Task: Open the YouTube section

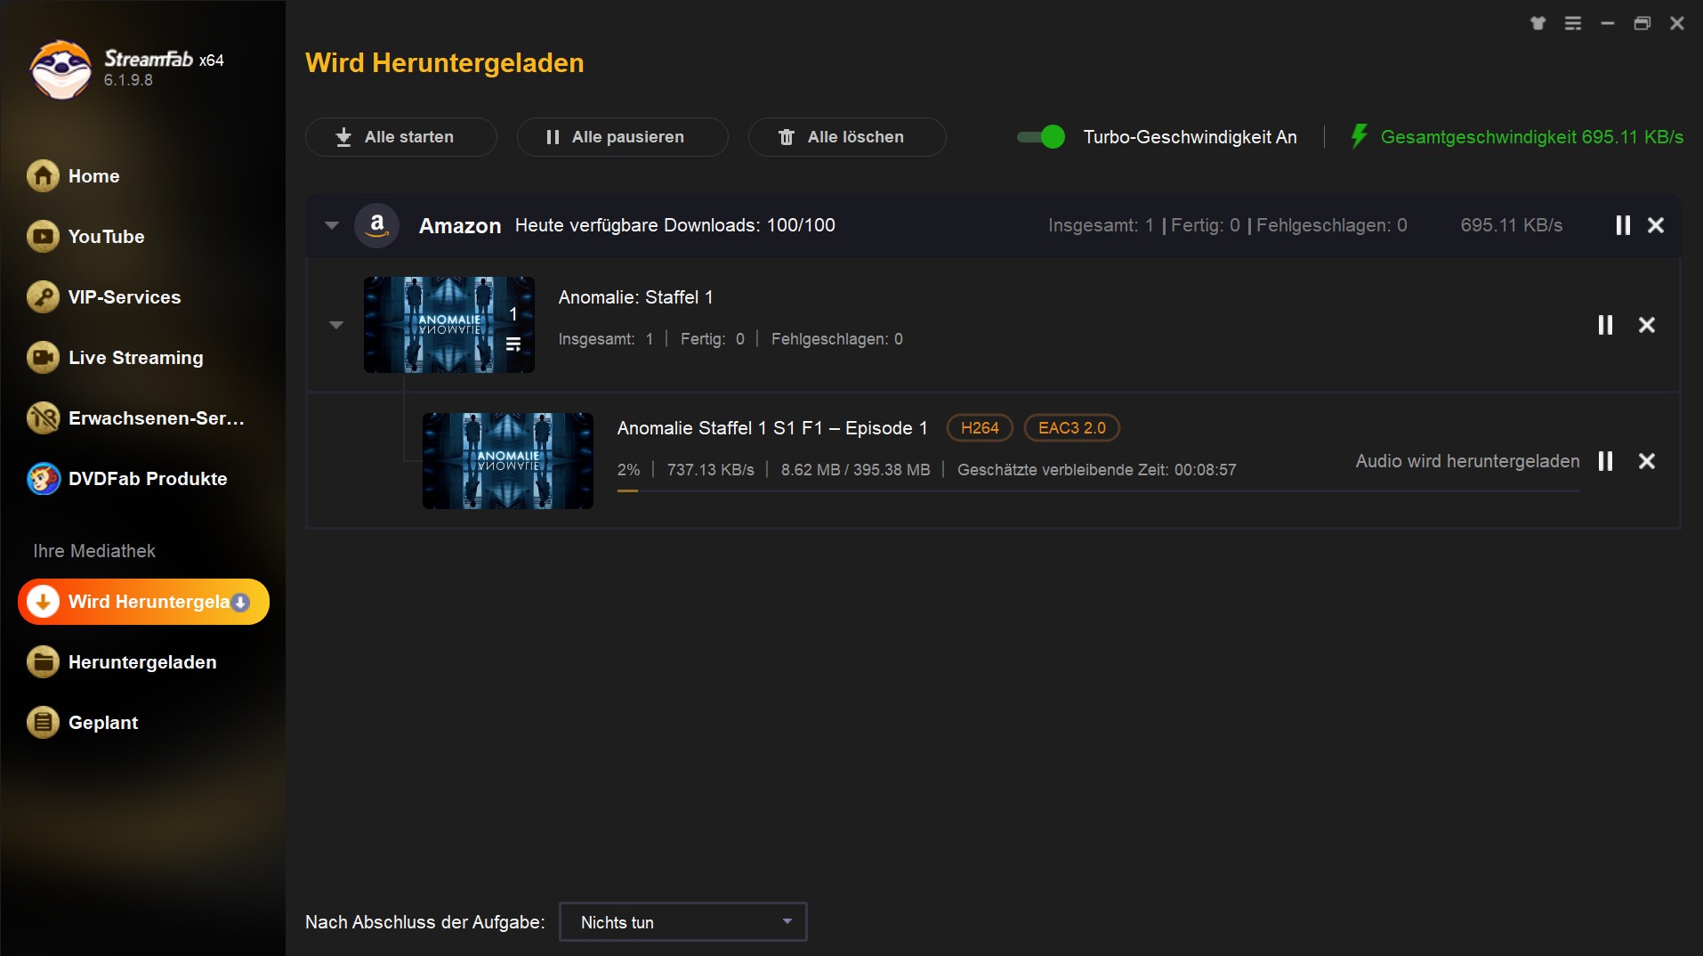Action: point(142,237)
